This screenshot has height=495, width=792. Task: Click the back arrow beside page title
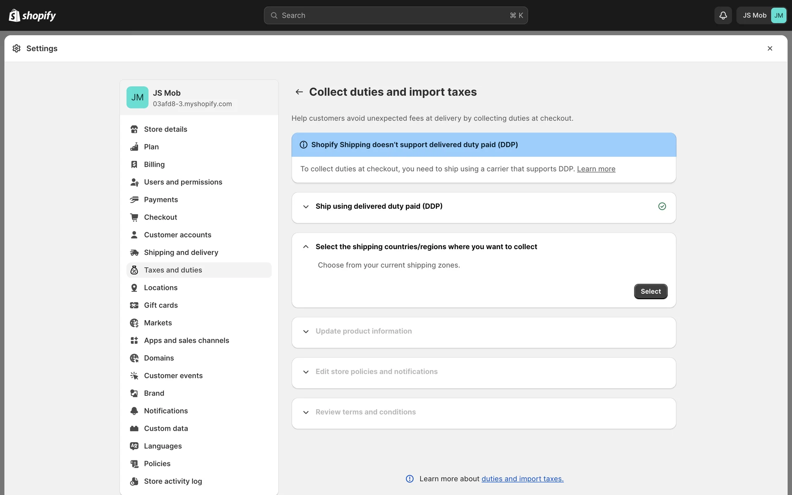tap(299, 92)
